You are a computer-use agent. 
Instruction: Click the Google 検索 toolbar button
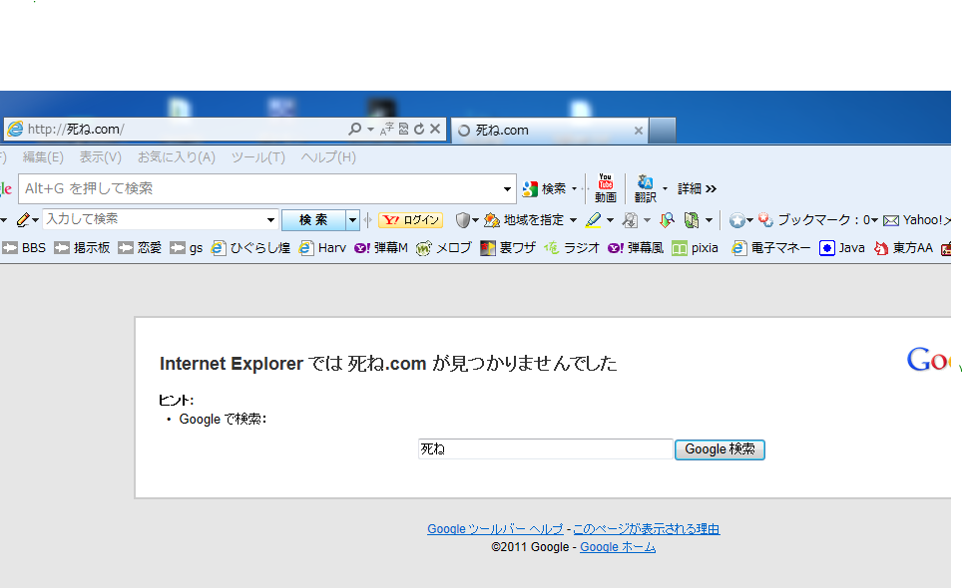pos(544,188)
